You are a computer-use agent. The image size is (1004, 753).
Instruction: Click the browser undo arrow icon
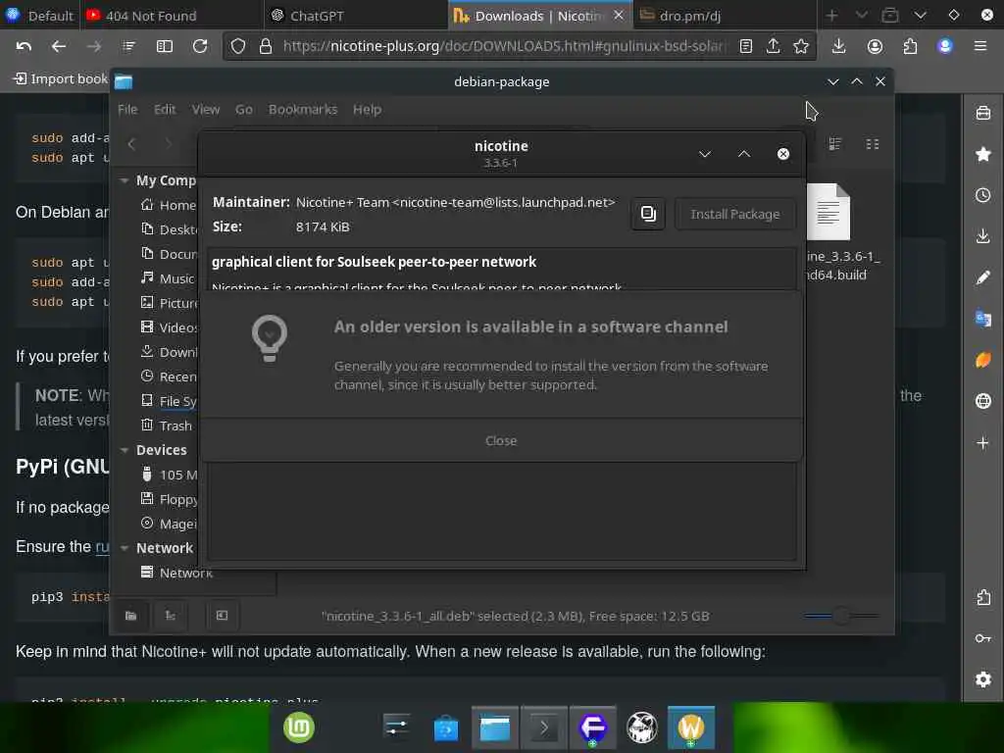24,46
